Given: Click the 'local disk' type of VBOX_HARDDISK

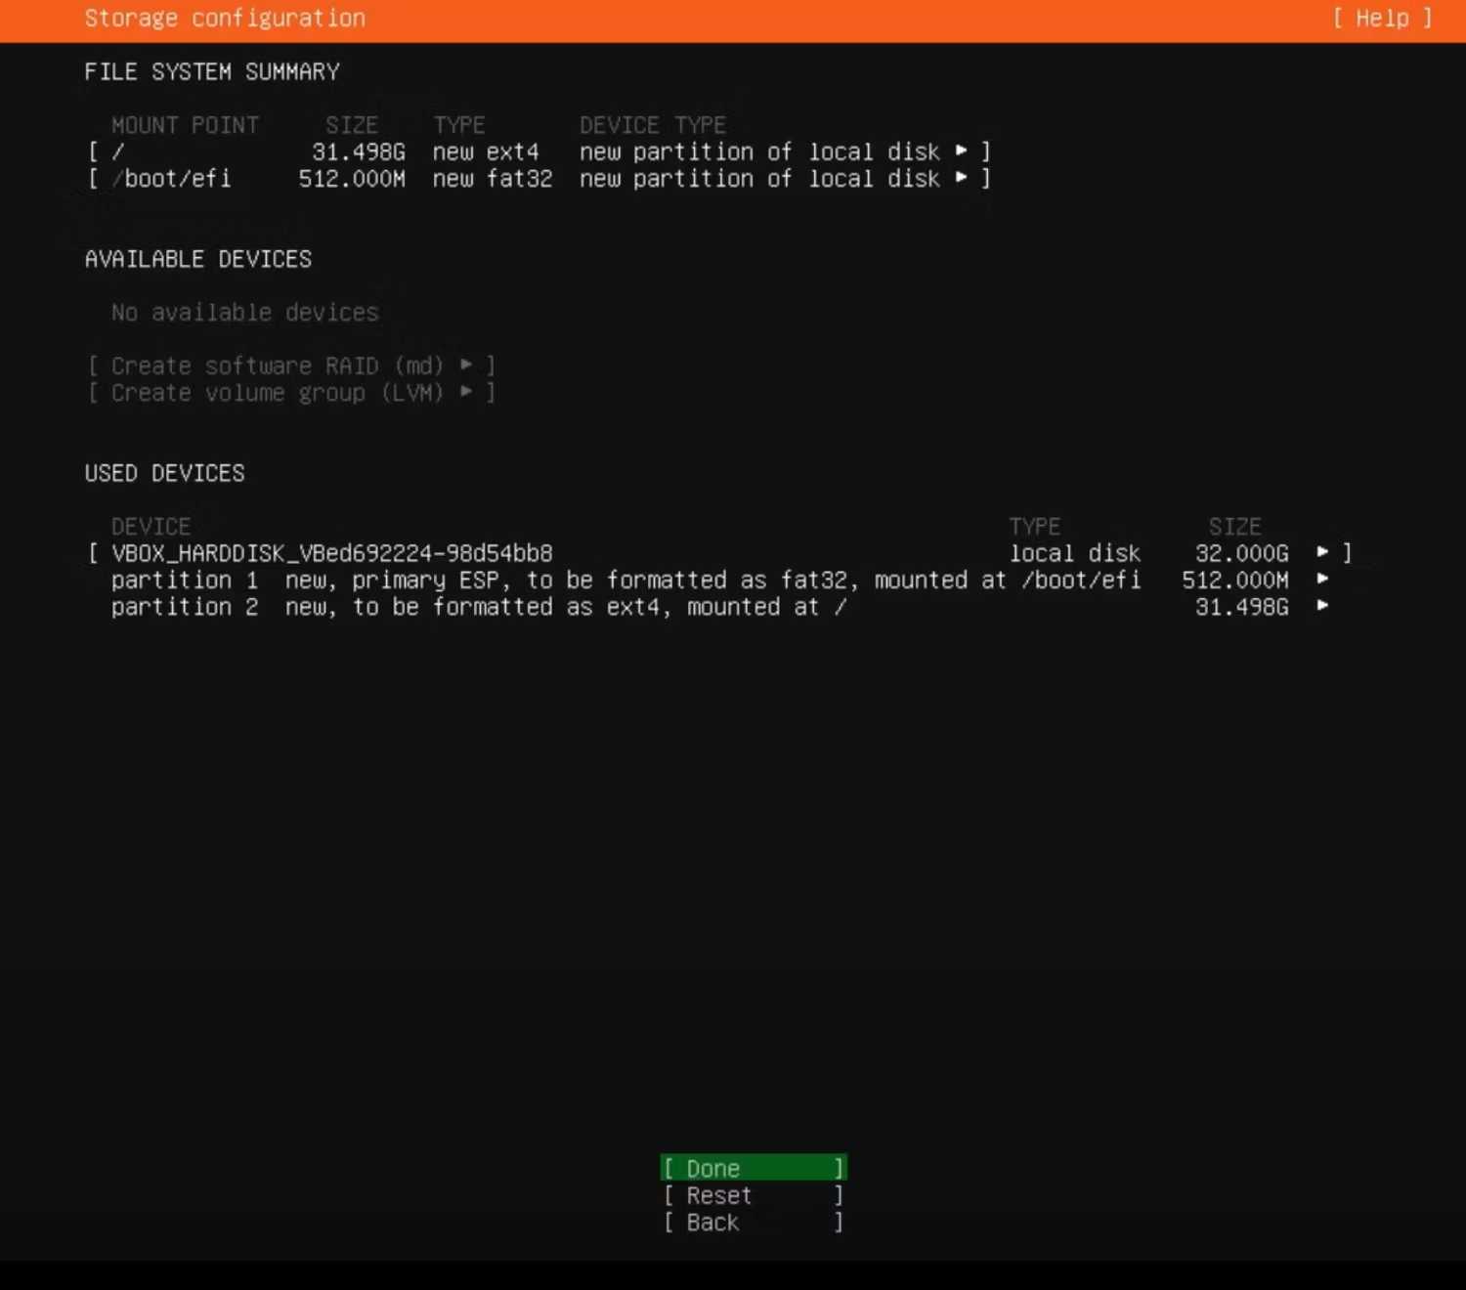Looking at the screenshot, I should point(1075,553).
